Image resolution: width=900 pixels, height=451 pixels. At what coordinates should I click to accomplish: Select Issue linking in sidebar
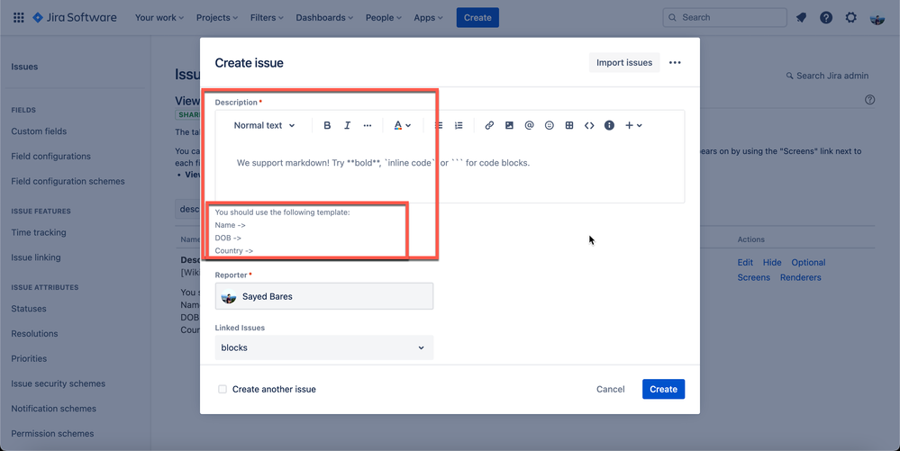pos(36,257)
